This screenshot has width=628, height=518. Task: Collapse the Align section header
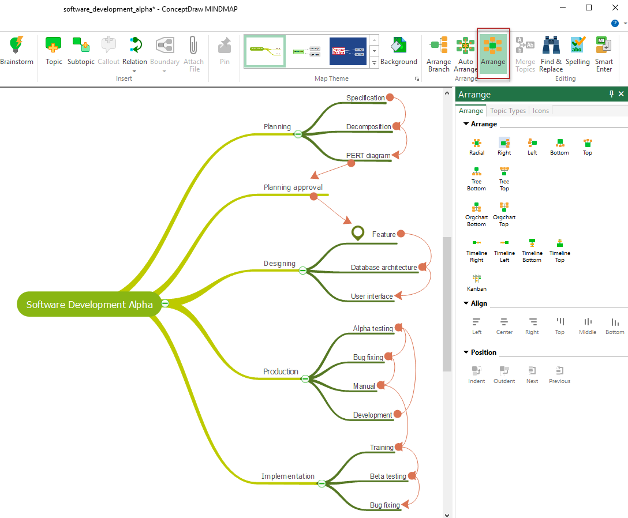[466, 303]
